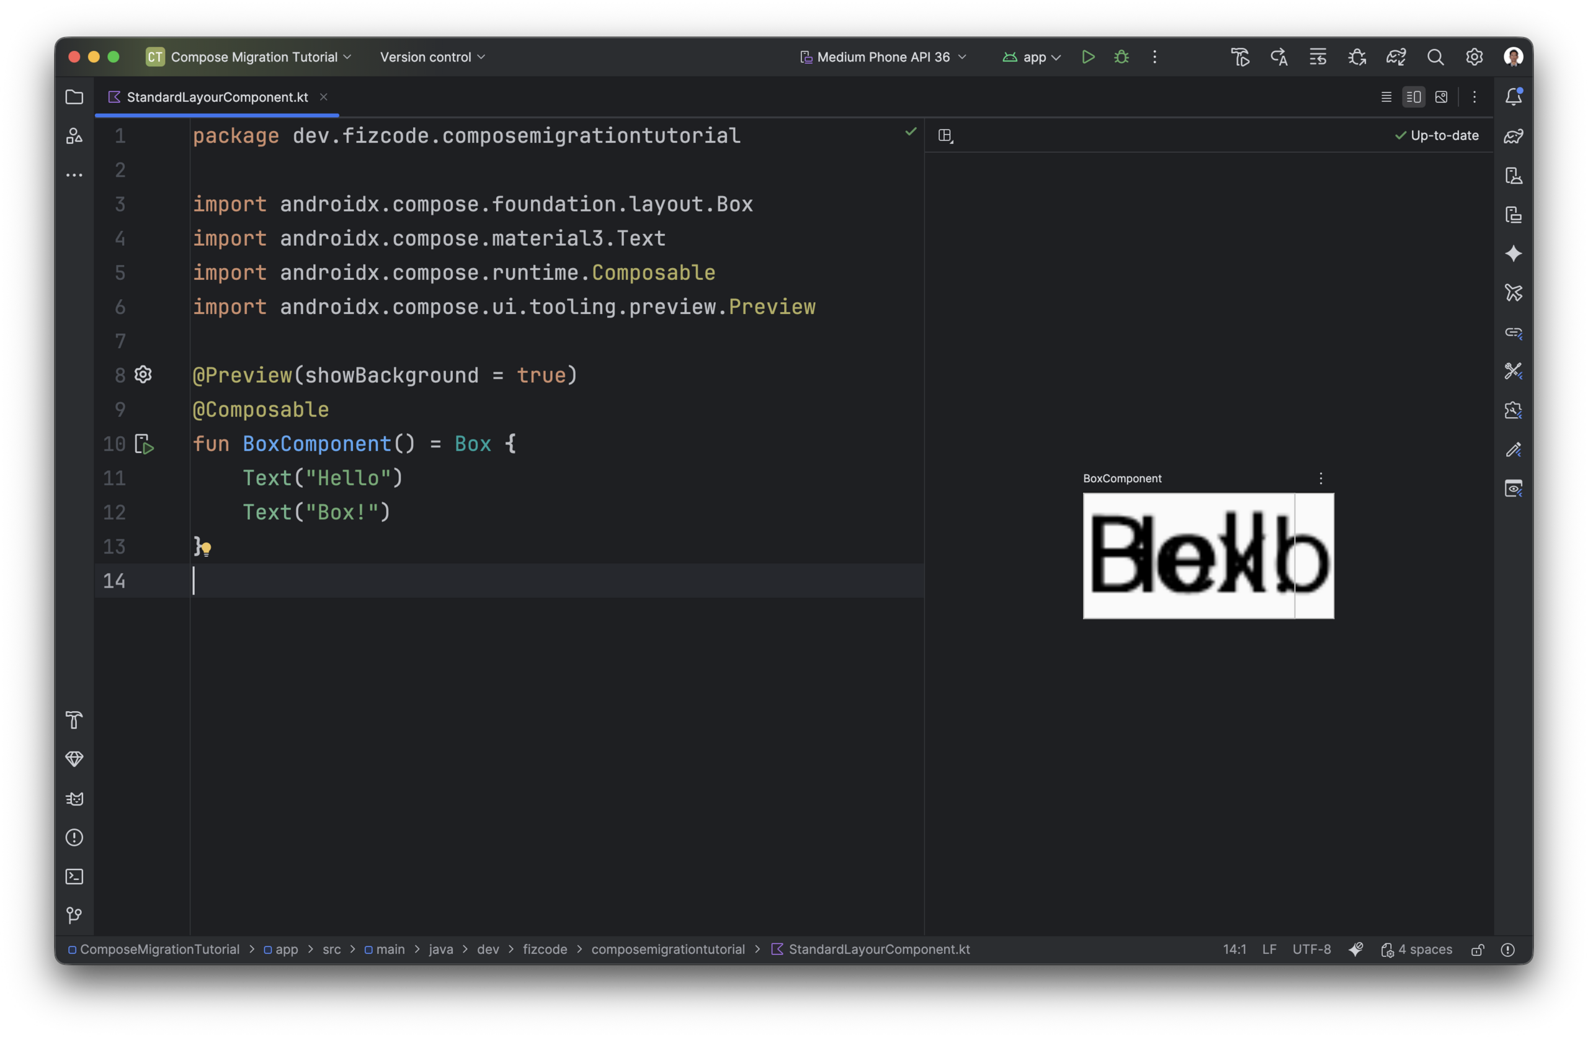Screen dimensions: 1588x1037
Task: Click the BoxComponent preview title label
Action: pyautogui.click(x=1122, y=478)
